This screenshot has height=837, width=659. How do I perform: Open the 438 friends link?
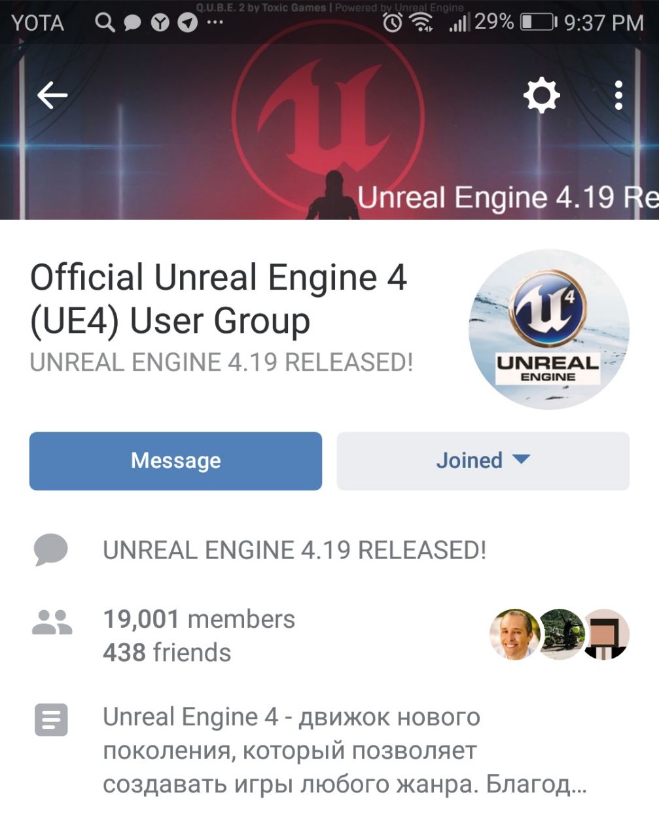pos(167,653)
